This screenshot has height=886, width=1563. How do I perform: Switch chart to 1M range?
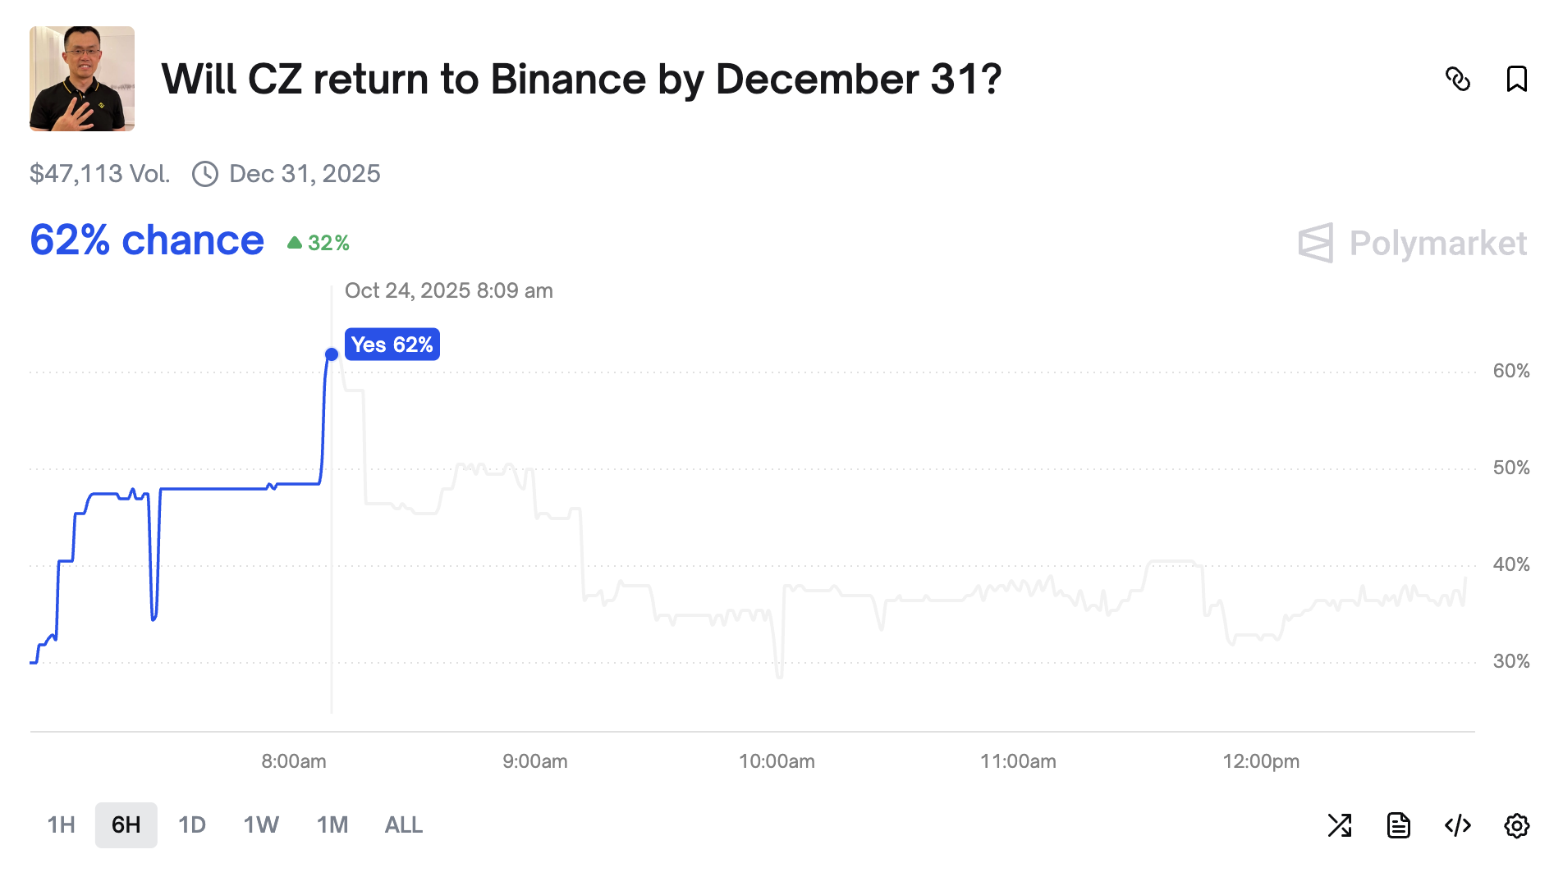pyautogui.click(x=332, y=825)
